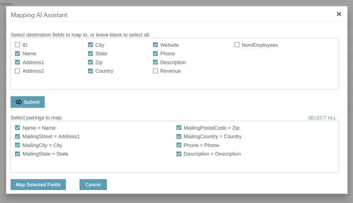
Task: Cancel the field mapping
Action: (93, 185)
